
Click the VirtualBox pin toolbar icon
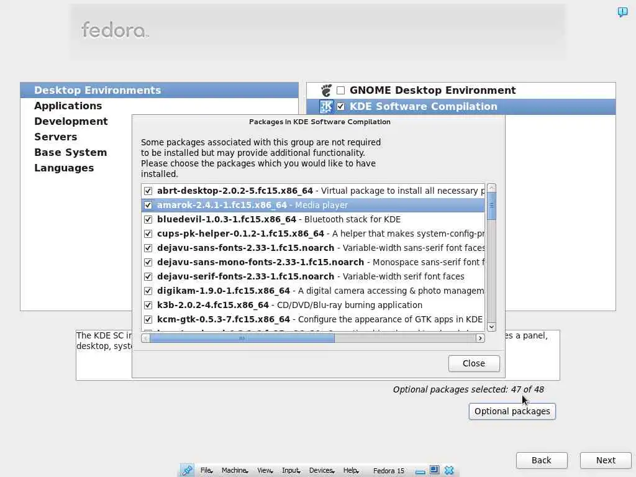188,470
